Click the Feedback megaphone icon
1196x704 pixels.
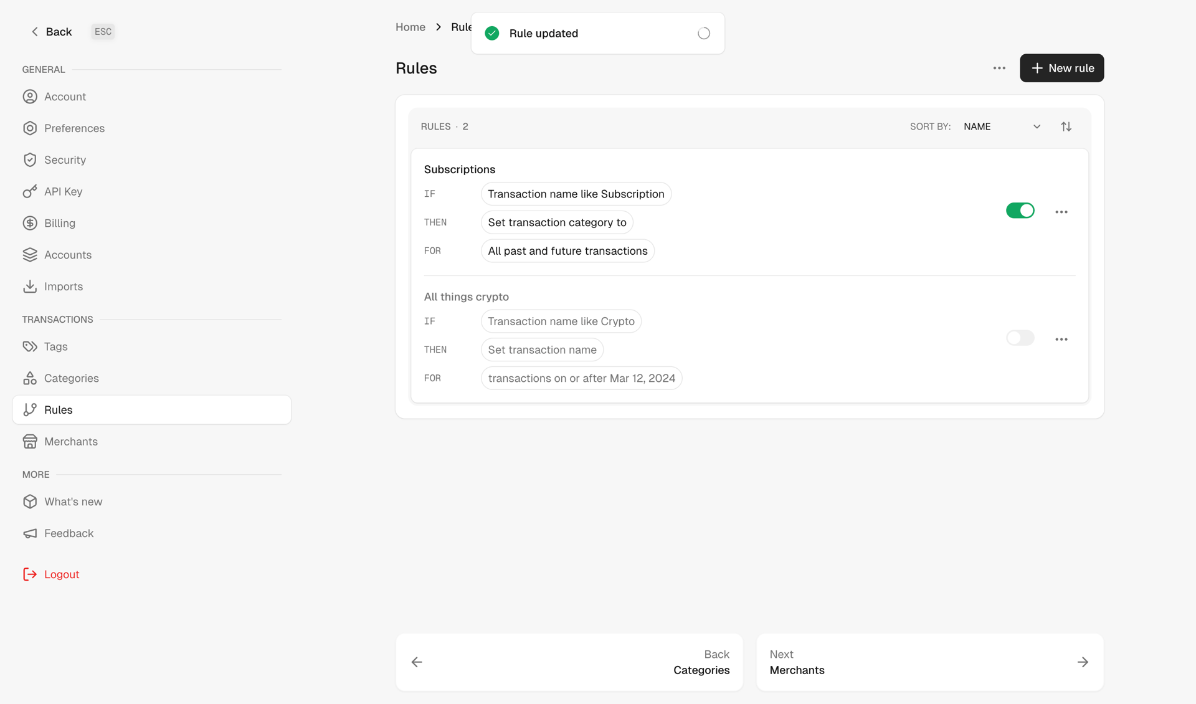pyautogui.click(x=31, y=533)
